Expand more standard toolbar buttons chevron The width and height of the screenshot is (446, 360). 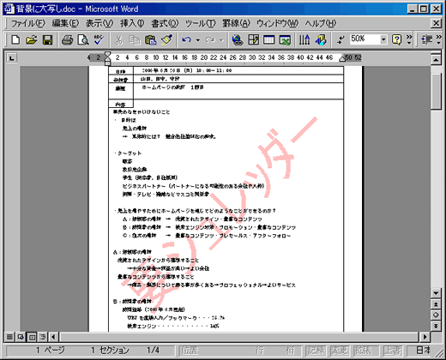[x=409, y=39]
